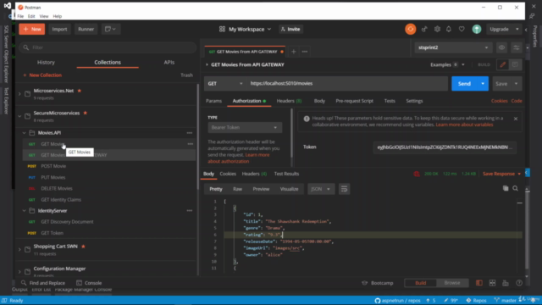Click the pencil edit icon beside BUILD

tap(502, 64)
